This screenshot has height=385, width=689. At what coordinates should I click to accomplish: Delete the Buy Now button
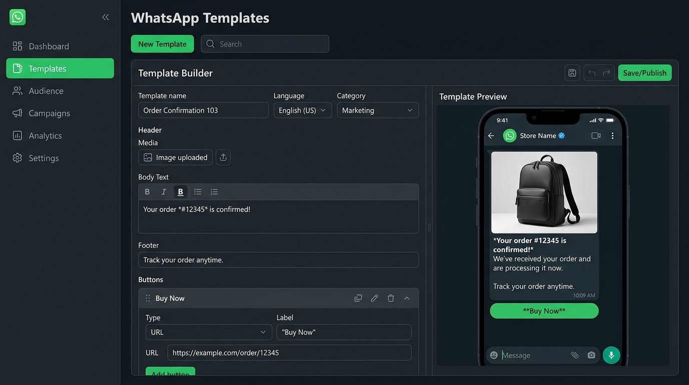(391, 298)
